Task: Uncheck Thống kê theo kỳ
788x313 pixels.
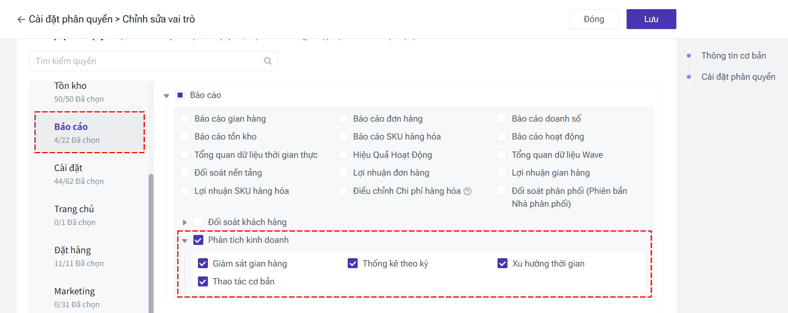Action: (x=353, y=264)
